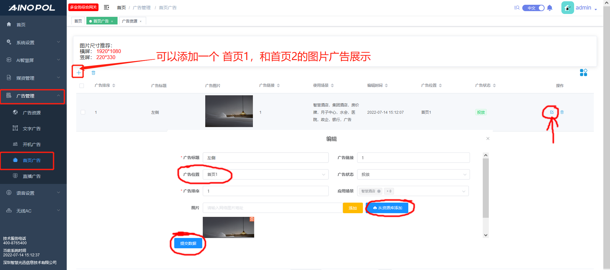Click the 从资源库添加 button

pos(387,208)
